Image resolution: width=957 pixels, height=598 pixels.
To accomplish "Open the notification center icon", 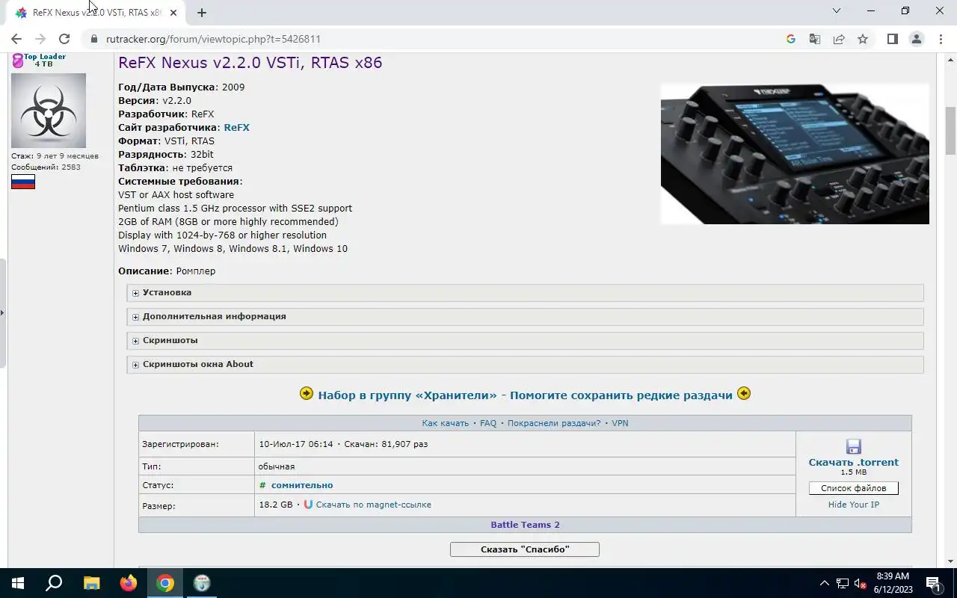I will pyautogui.click(x=933, y=583).
